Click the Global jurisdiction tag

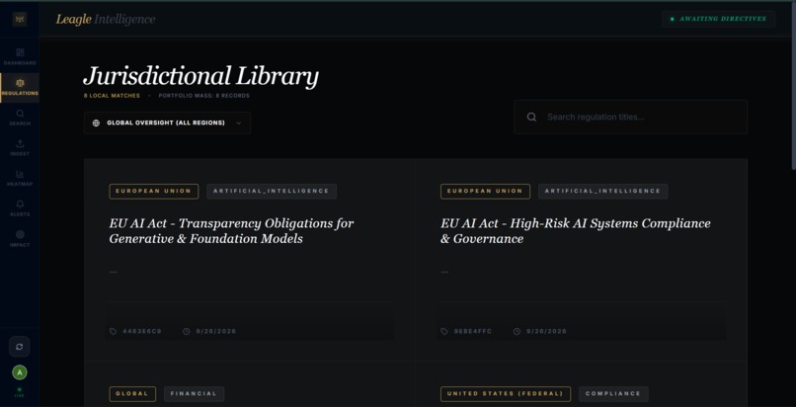[132, 394]
